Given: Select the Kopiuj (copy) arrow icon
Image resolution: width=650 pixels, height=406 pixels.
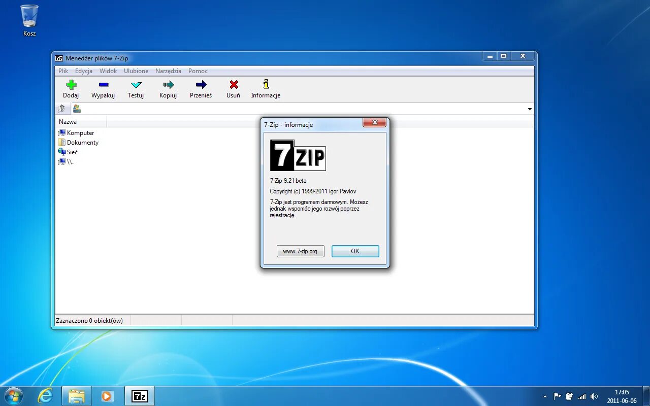Looking at the screenshot, I should pyautogui.click(x=168, y=85).
